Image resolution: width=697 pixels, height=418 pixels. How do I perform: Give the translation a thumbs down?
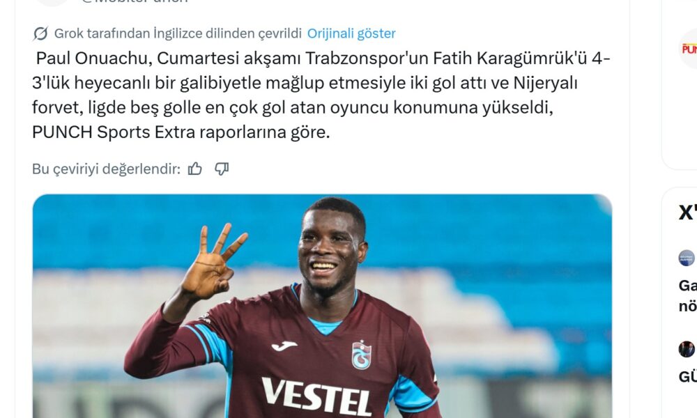(222, 169)
